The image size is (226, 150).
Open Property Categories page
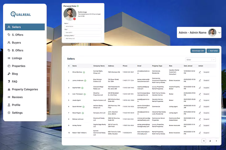[25, 89]
